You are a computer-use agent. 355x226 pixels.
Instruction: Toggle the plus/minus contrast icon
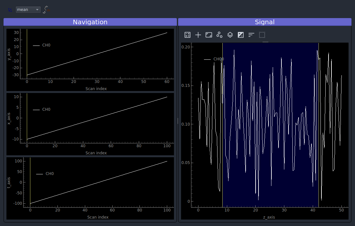241,35
